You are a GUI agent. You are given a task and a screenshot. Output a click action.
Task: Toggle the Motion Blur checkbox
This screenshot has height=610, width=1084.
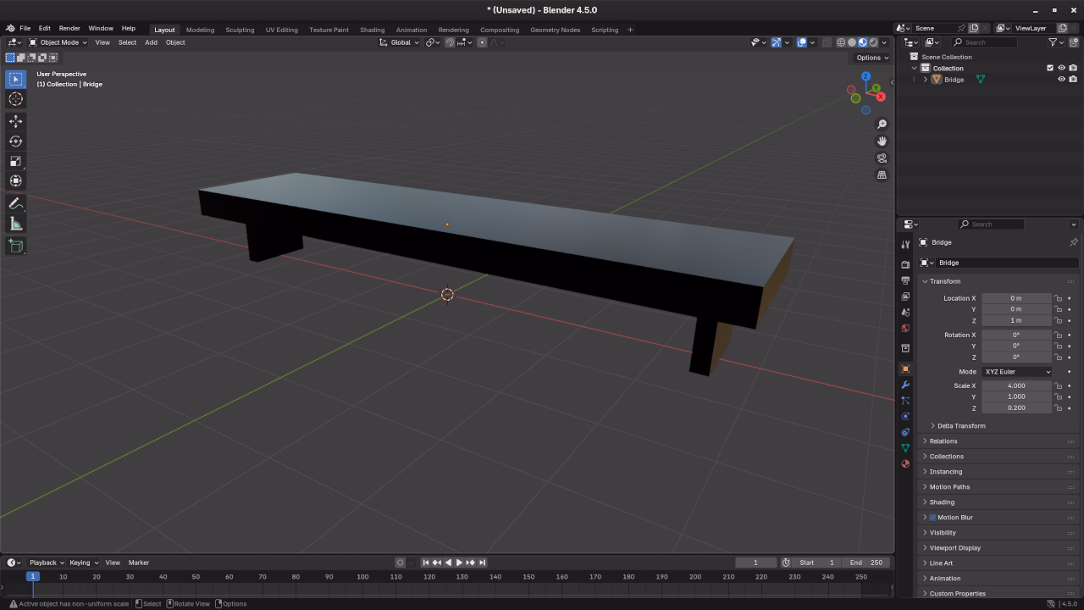click(932, 518)
